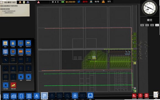This screenshot has height=100, width=160.
Task: Select the Large Pipe tool
Action: pyautogui.click(x=21, y=52)
